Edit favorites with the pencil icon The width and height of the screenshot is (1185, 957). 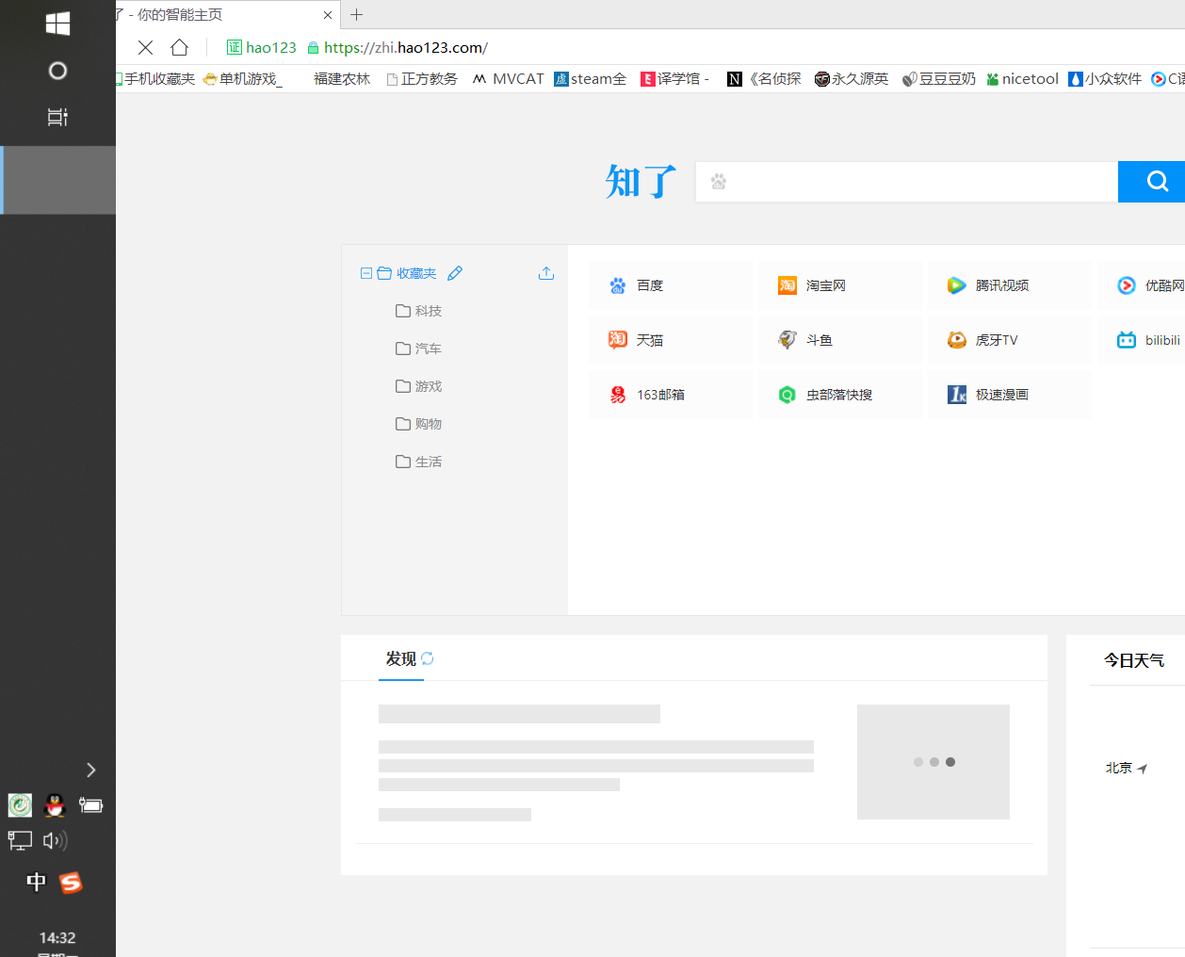click(455, 273)
